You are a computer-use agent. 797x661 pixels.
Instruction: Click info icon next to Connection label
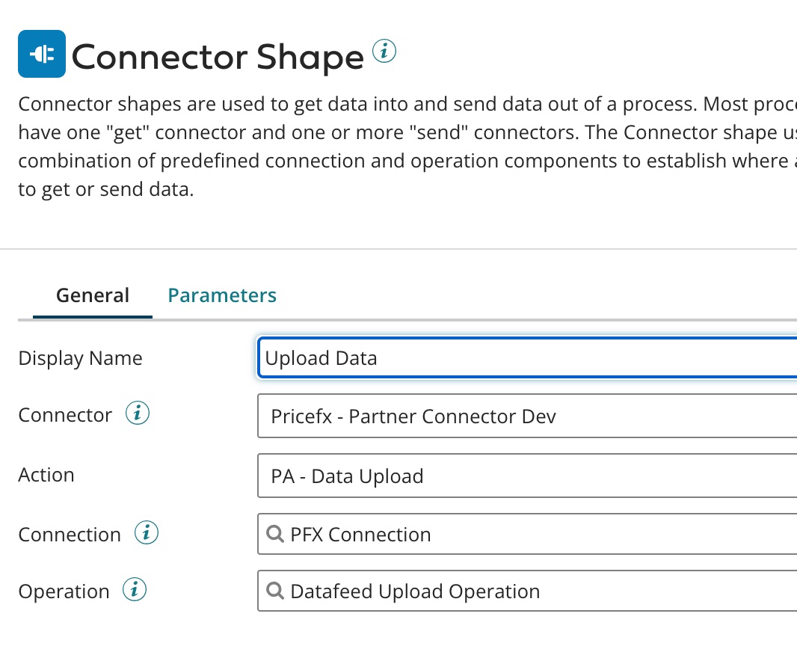(147, 533)
